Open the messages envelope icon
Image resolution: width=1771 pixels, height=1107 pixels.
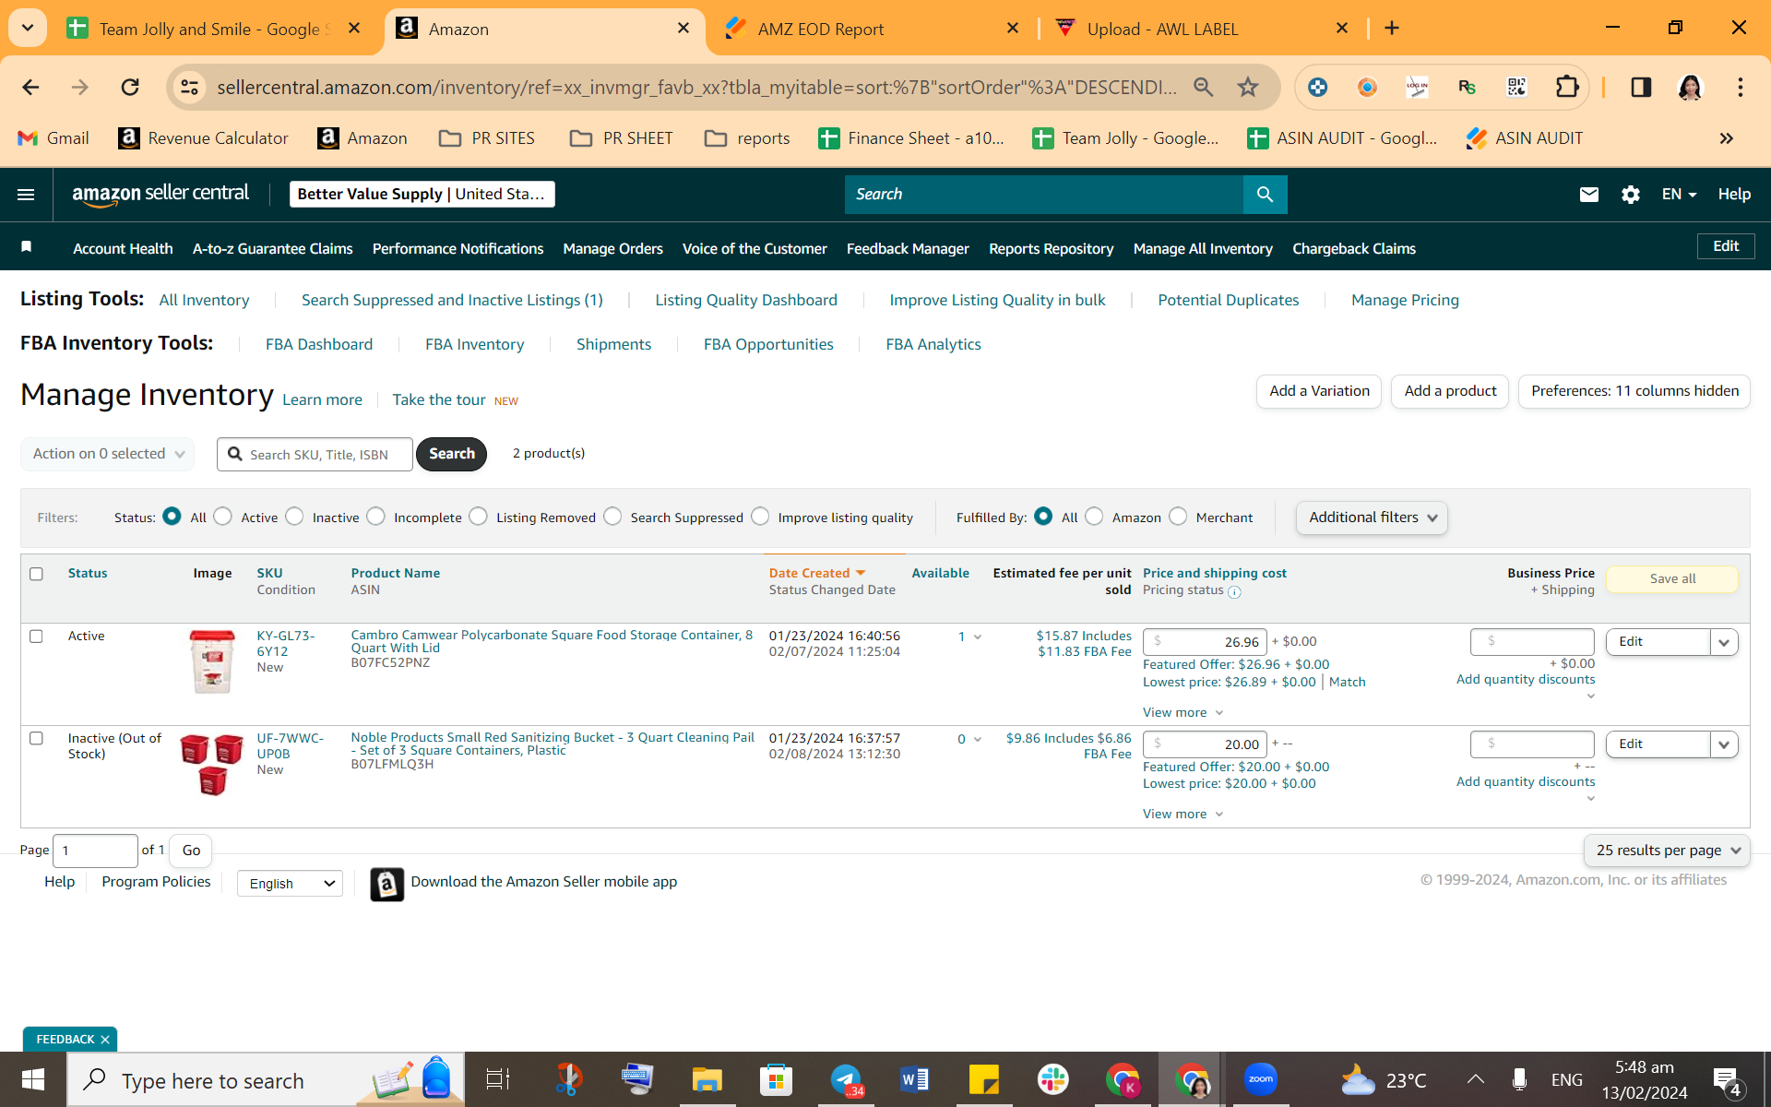coord(1588,195)
